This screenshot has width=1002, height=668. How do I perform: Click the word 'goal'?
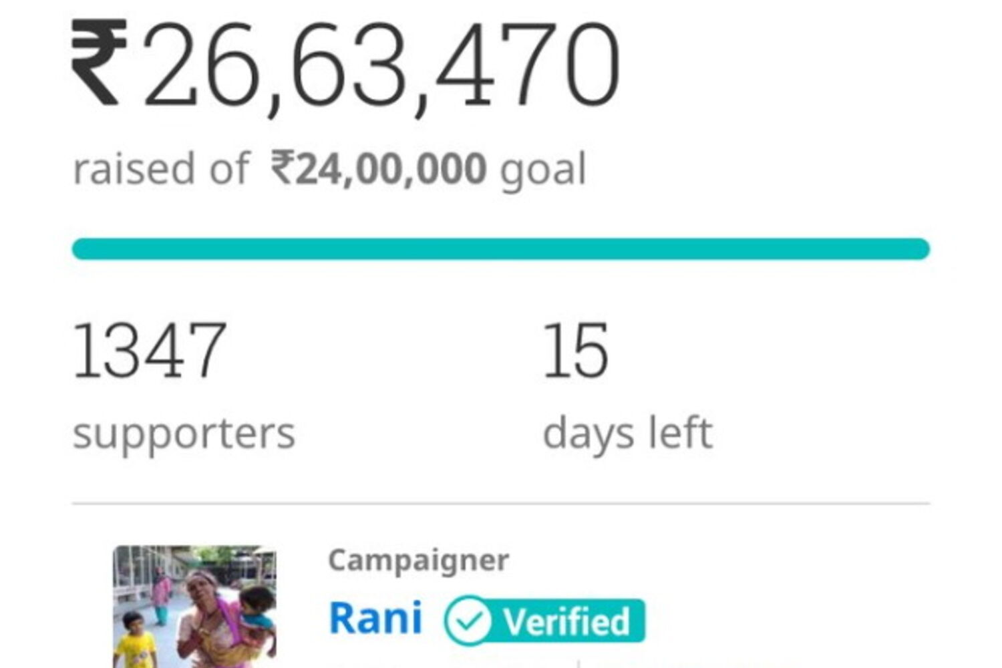[x=543, y=170]
